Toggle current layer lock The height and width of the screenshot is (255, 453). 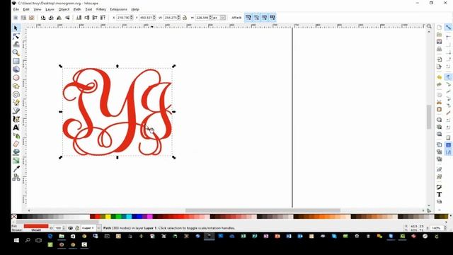tap(77, 228)
